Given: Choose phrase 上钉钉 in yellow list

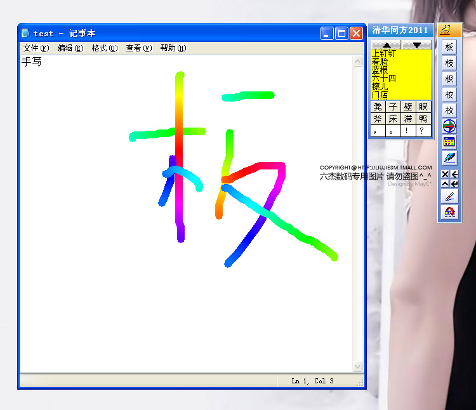Looking at the screenshot, I should coord(384,54).
